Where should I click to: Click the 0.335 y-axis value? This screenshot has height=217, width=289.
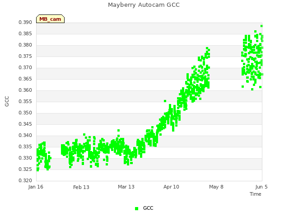point(25,146)
